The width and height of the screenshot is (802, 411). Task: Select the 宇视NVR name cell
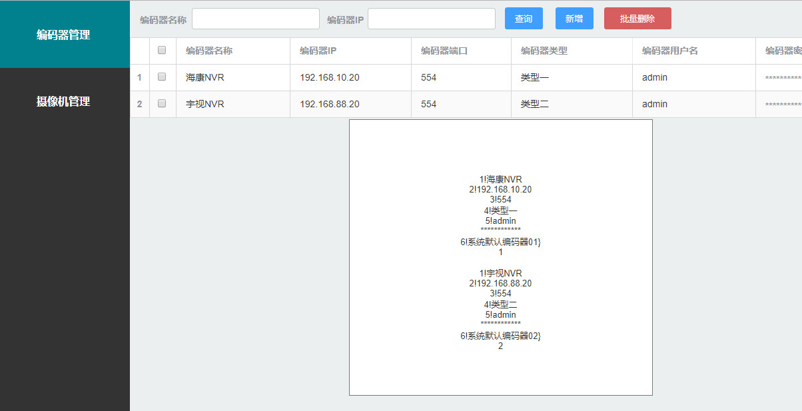click(x=233, y=104)
